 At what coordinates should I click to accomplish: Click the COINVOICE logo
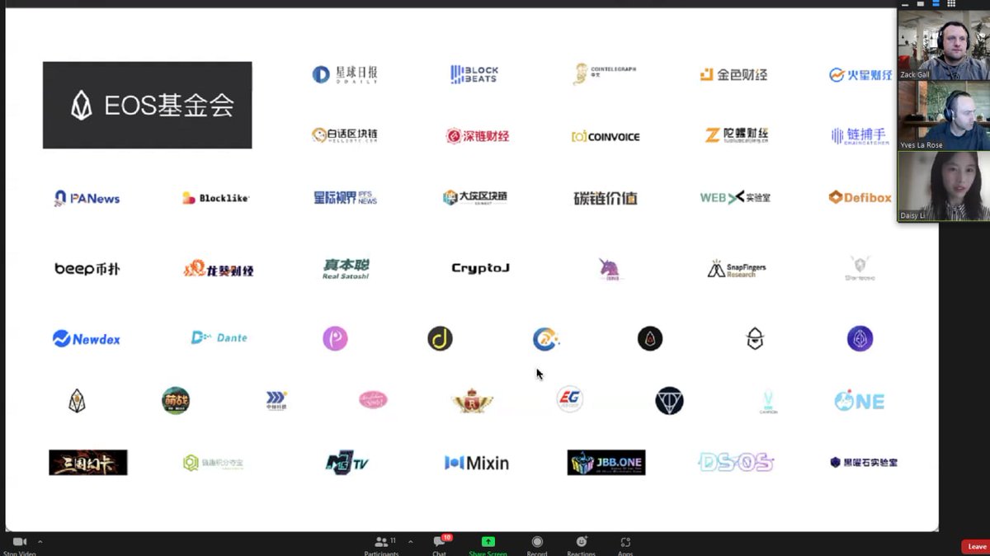[x=606, y=136]
